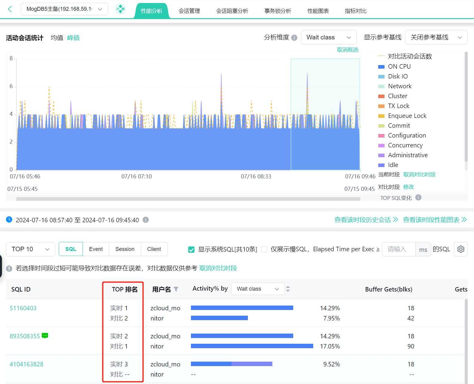474x384 pixels.
Task: Click the filter icon beside 用户名
Action: pyautogui.click(x=176, y=289)
